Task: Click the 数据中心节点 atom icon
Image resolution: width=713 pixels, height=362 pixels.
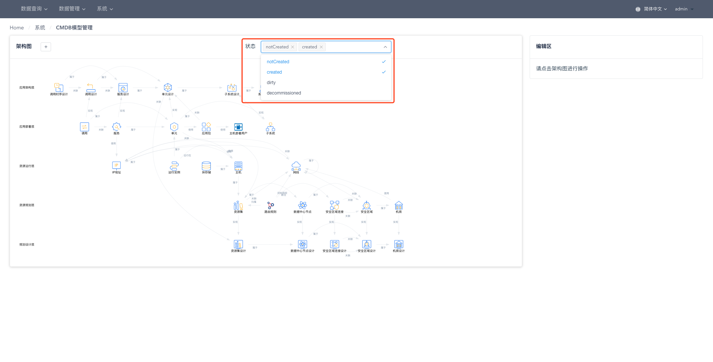Action: (302, 205)
